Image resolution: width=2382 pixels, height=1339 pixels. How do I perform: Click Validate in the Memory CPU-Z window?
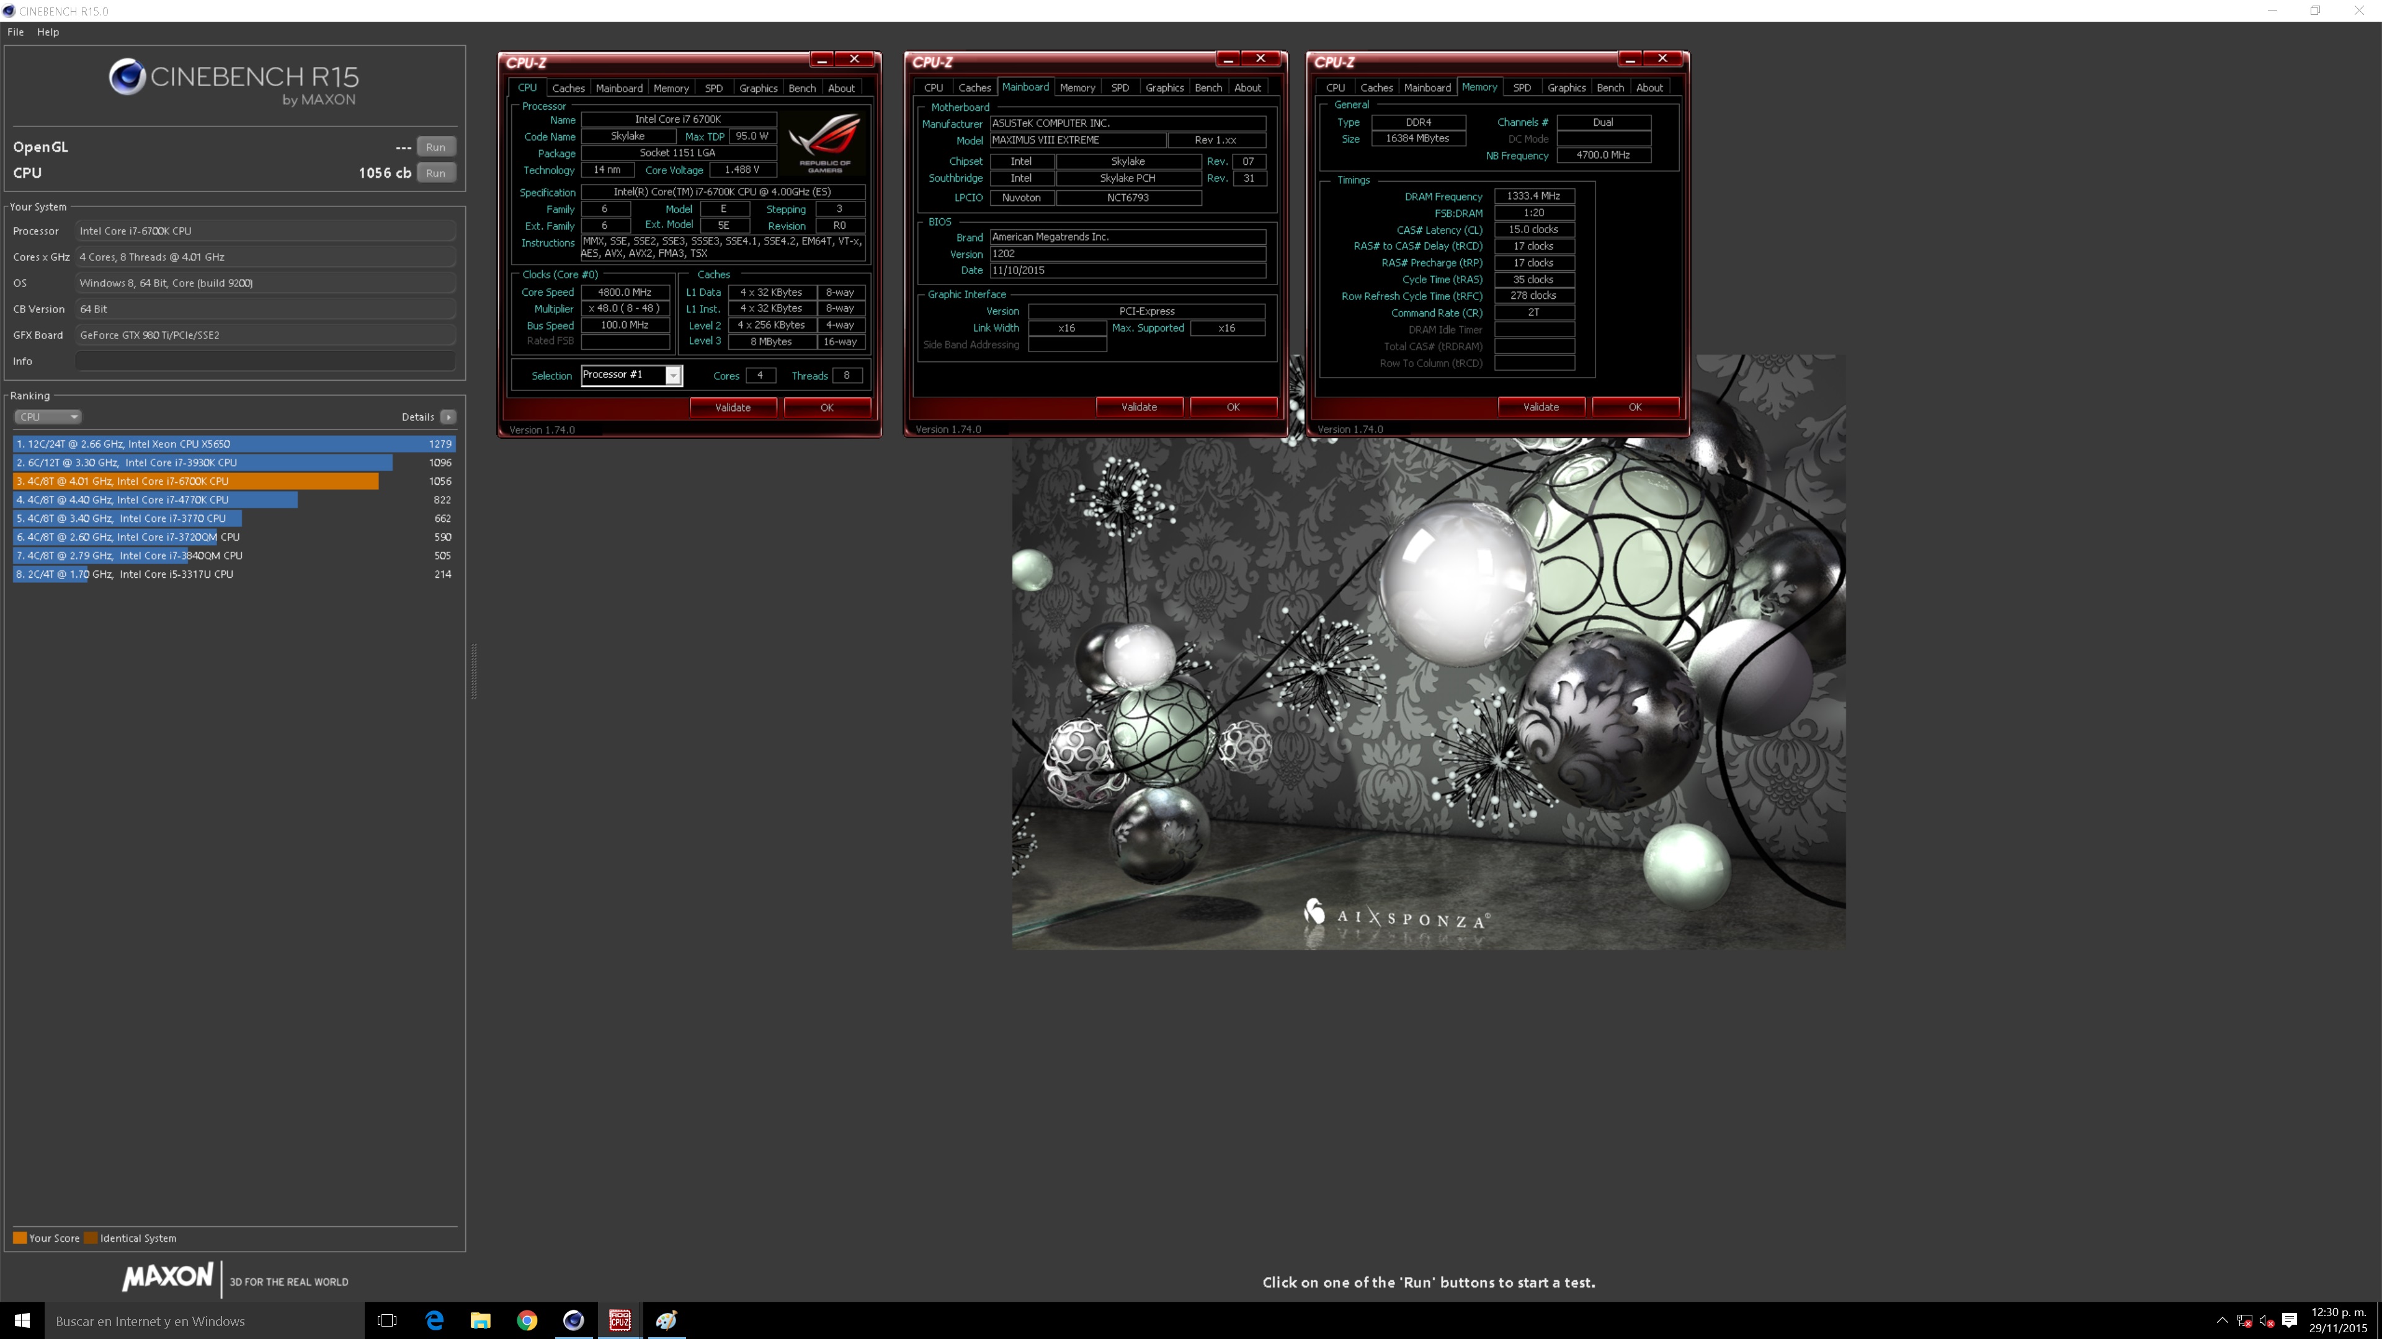coord(1540,407)
